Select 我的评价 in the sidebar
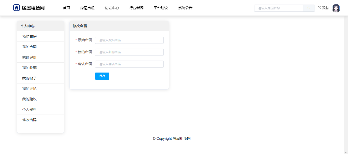 41,57
